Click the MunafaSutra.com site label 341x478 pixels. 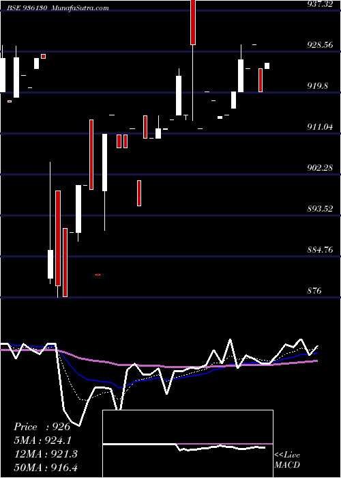80,8
